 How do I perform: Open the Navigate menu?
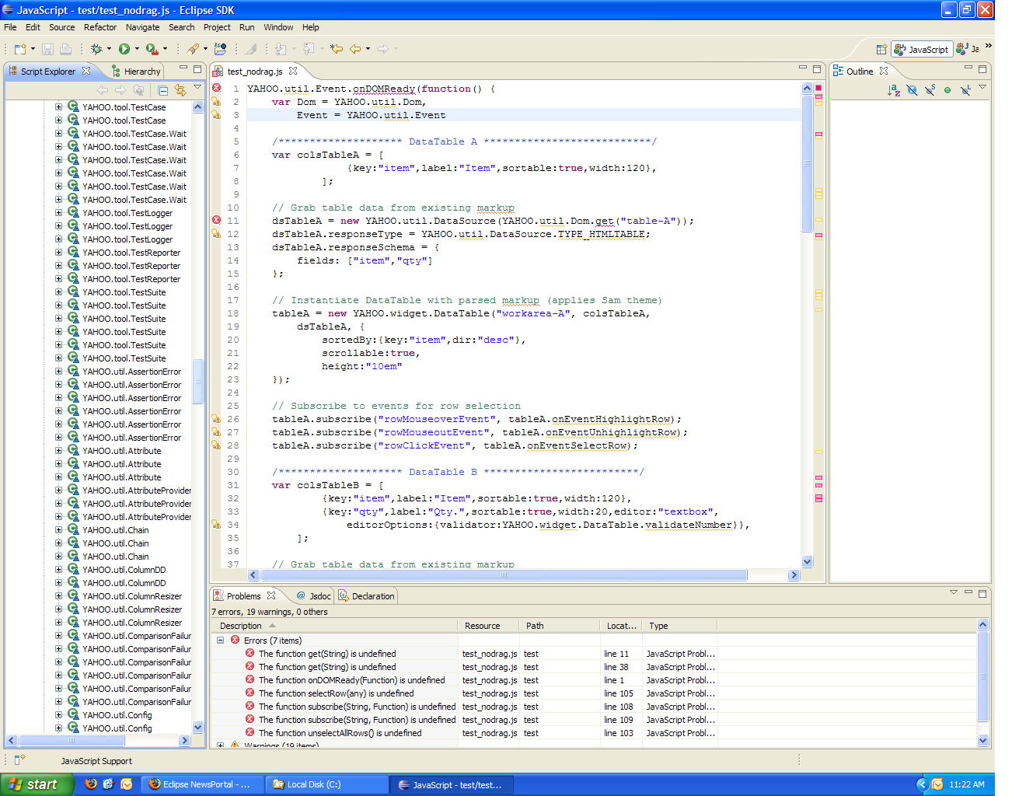[x=142, y=27]
